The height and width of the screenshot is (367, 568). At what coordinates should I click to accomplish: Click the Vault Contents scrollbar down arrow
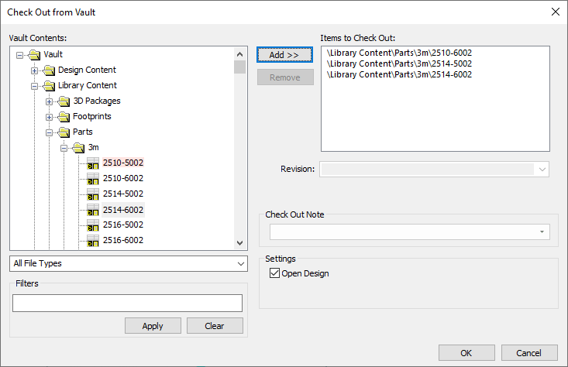[x=239, y=243]
